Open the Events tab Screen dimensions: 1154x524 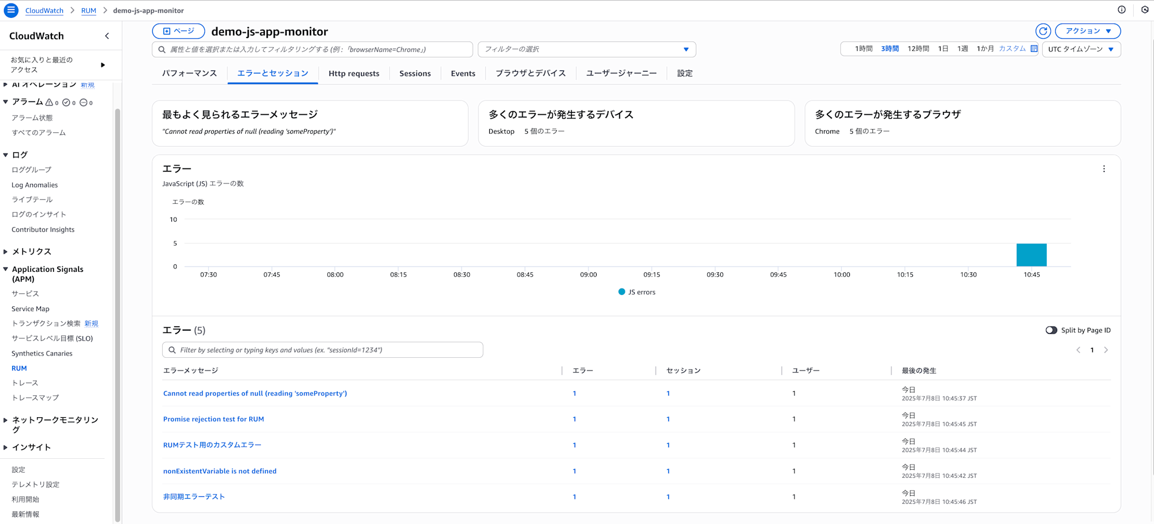pos(463,73)
